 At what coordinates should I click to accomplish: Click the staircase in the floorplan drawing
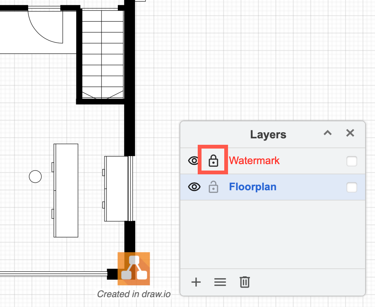(102, 53)
